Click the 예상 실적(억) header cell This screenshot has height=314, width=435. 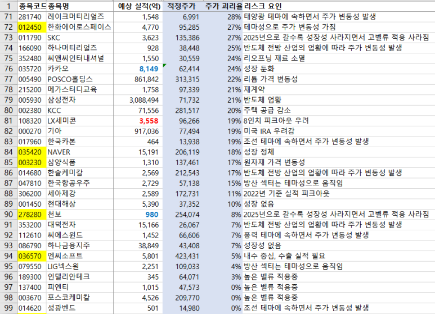click(x=138, y=6)
